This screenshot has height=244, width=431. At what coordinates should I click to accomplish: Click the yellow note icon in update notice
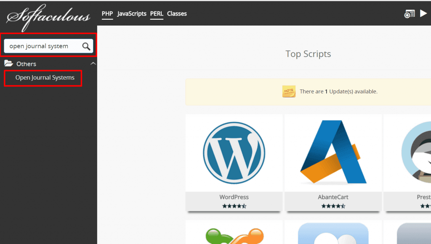[x=289, y=91]
